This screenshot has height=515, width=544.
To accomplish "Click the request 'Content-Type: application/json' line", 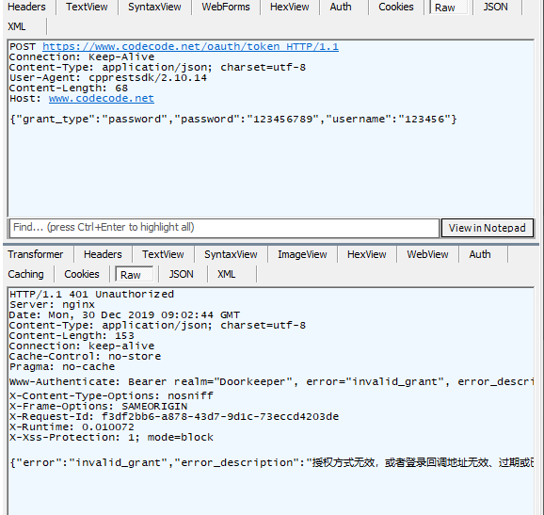I will click(157, 68).
